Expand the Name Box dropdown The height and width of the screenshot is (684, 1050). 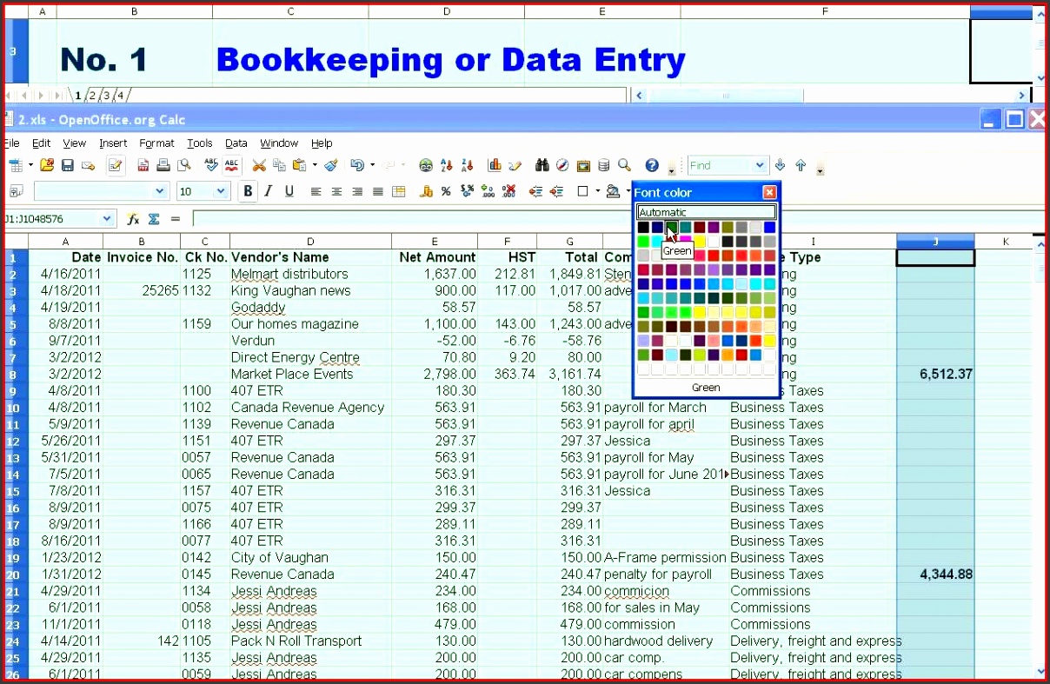pyautogui.click(x=107, y=219)
